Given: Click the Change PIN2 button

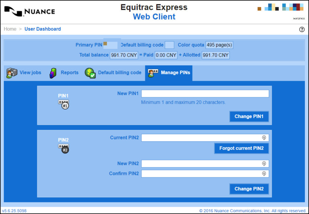Looking at the screenshot, I should click(x=249, y=189).
